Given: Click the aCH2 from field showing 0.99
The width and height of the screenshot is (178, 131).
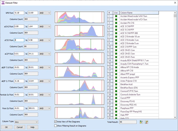Looking at the screenshot, I should (x=19, y=27).
